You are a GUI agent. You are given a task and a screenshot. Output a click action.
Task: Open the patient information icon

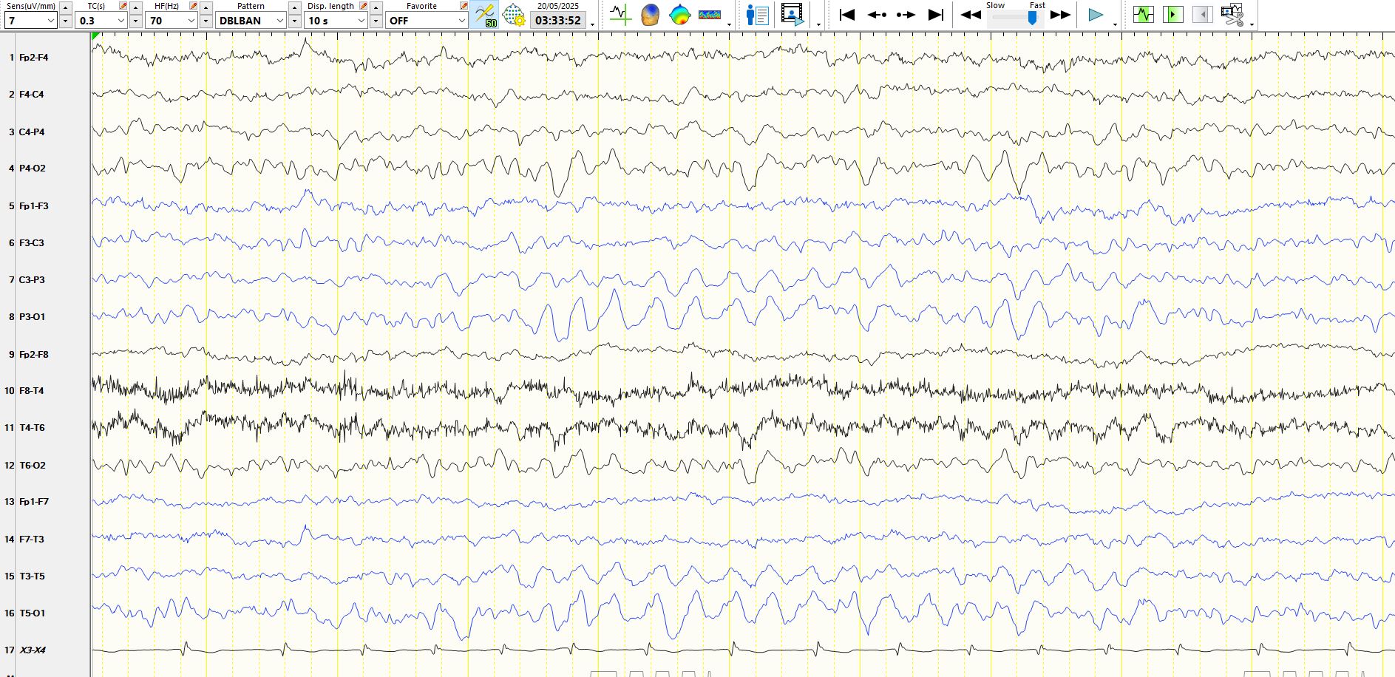coord(757,15)
